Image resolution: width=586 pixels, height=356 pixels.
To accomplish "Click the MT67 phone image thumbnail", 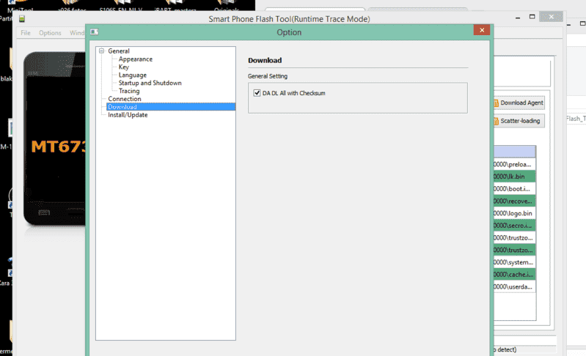I will point(54,139).
